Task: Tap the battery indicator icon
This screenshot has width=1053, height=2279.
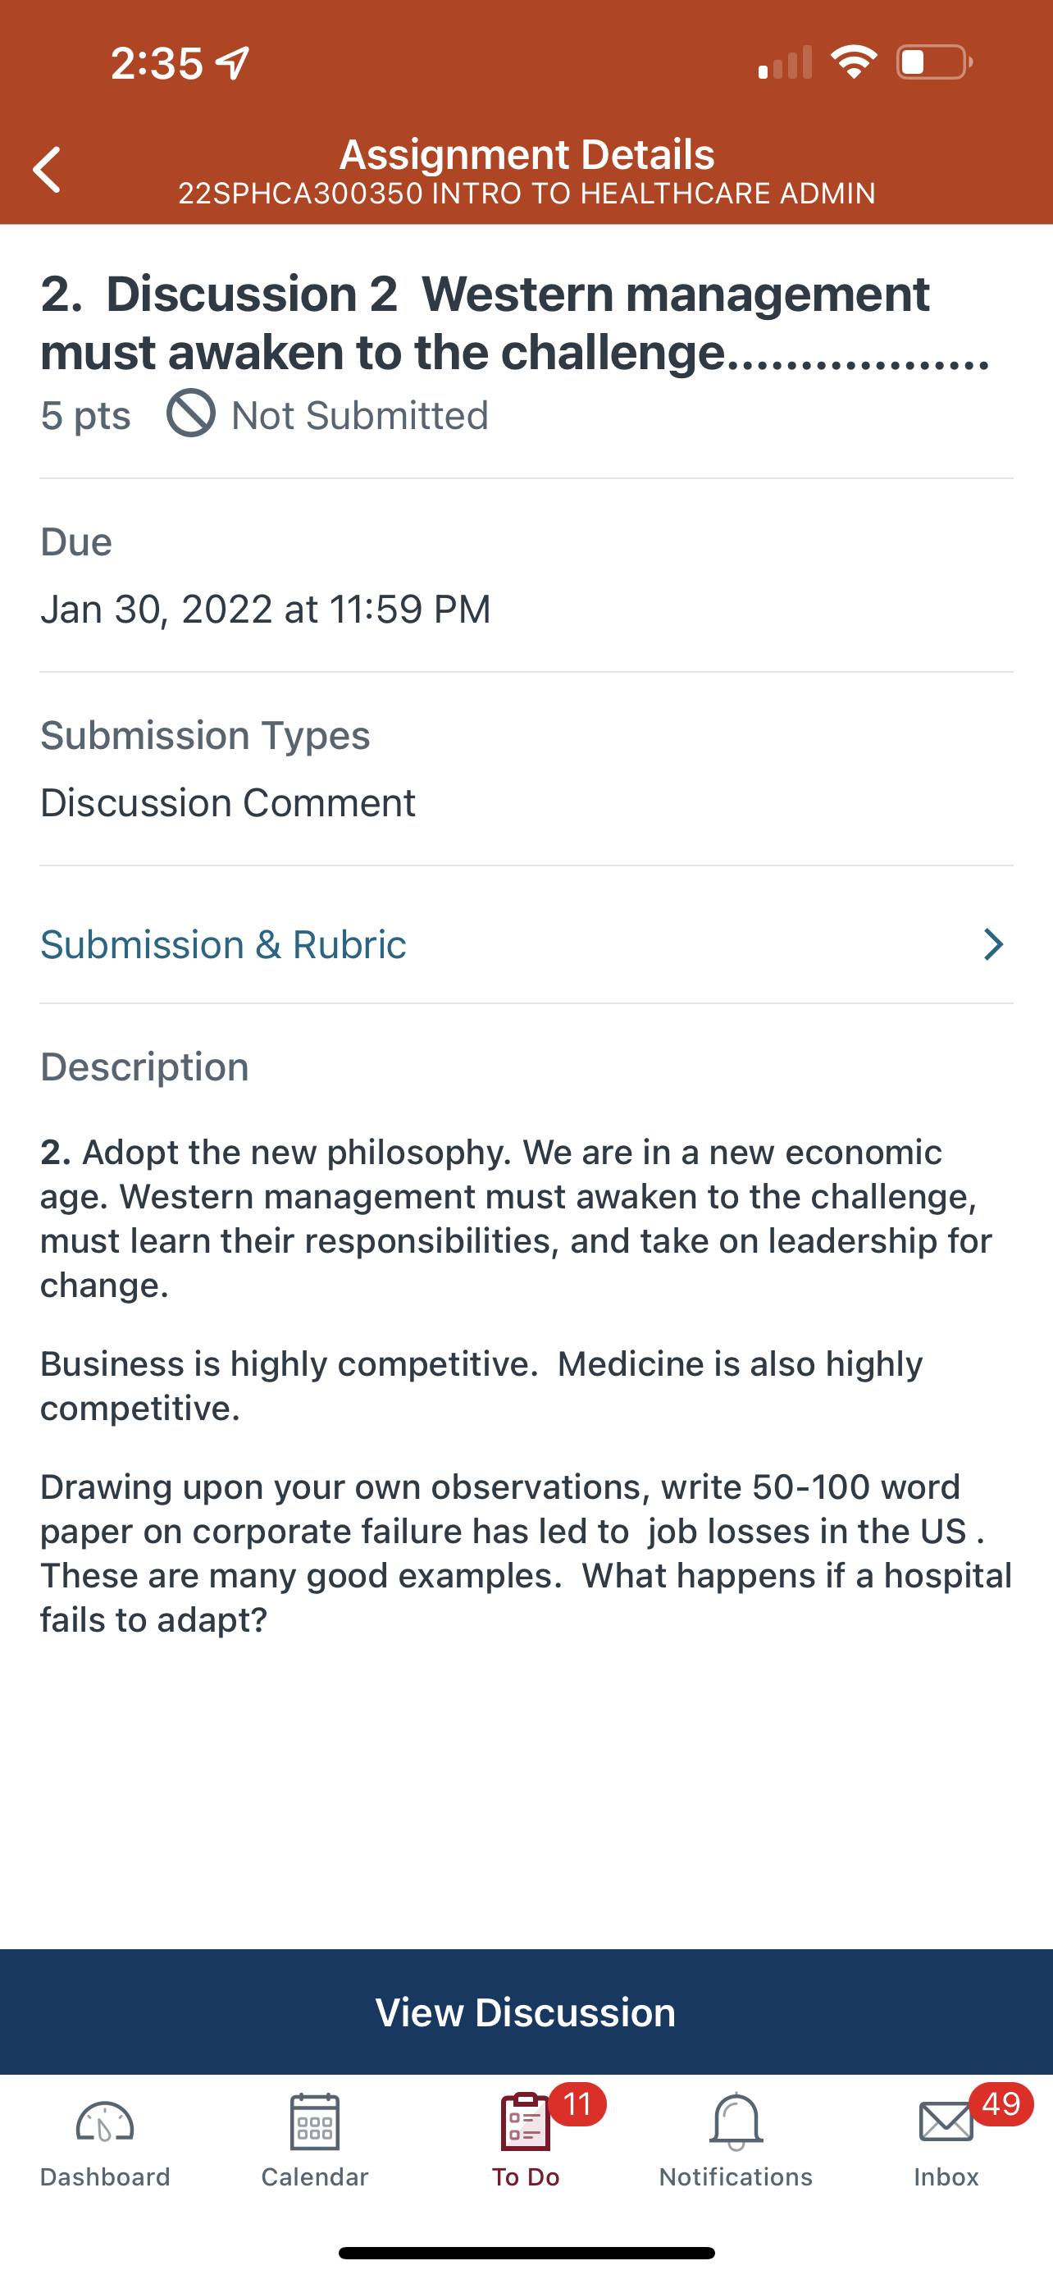Action: coord(935,62)
